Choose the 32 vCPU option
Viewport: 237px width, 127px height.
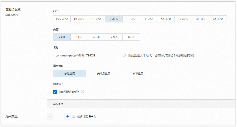click(x=201, y=19)
